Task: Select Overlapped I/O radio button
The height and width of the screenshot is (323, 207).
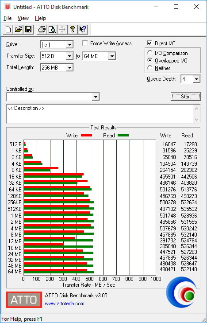Action: tap(150, 60)
